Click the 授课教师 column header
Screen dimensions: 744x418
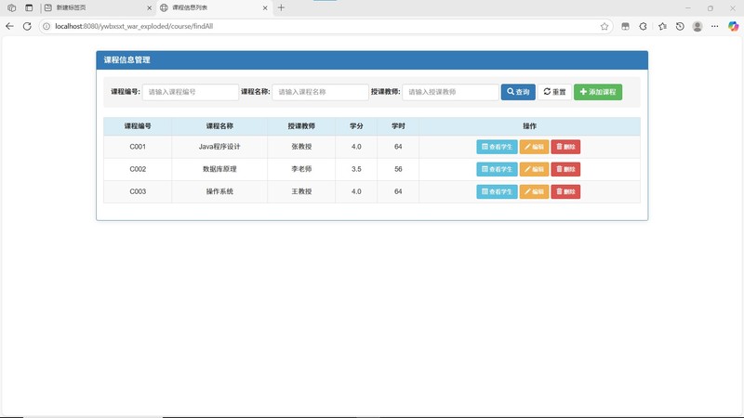click(301, 126)
